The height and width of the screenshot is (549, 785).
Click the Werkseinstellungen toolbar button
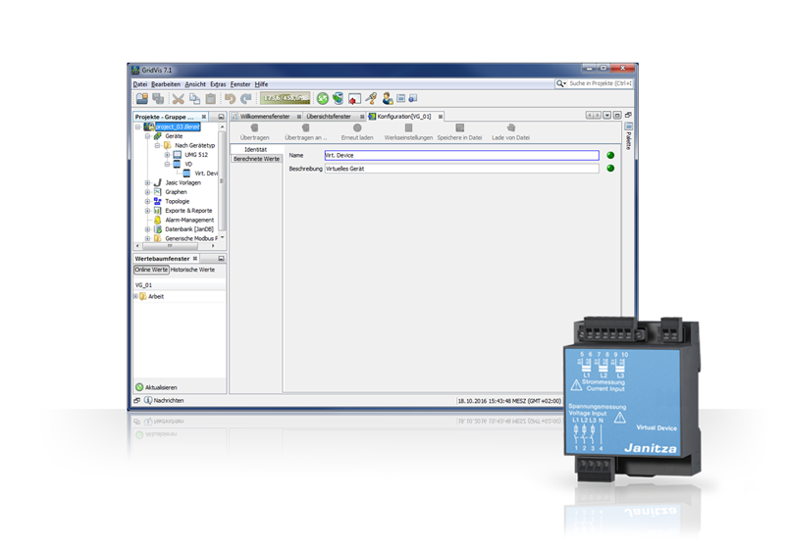(408, 132)
